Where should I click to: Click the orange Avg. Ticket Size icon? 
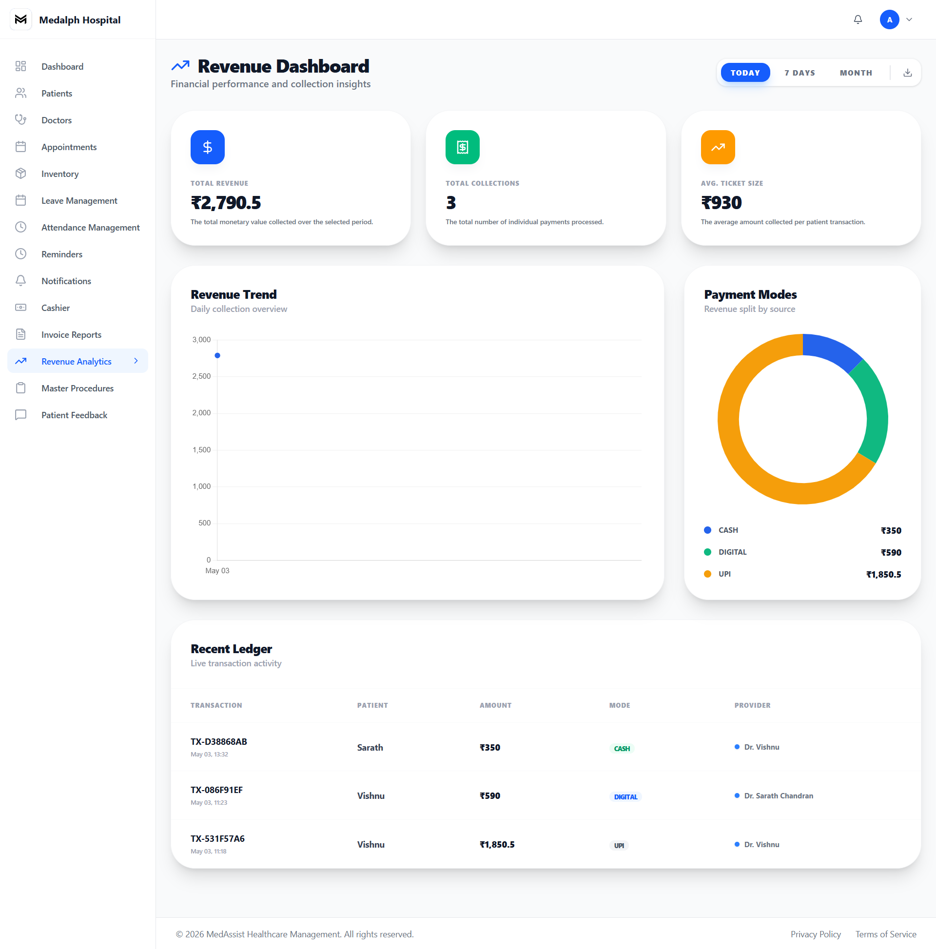pos(718,147)
